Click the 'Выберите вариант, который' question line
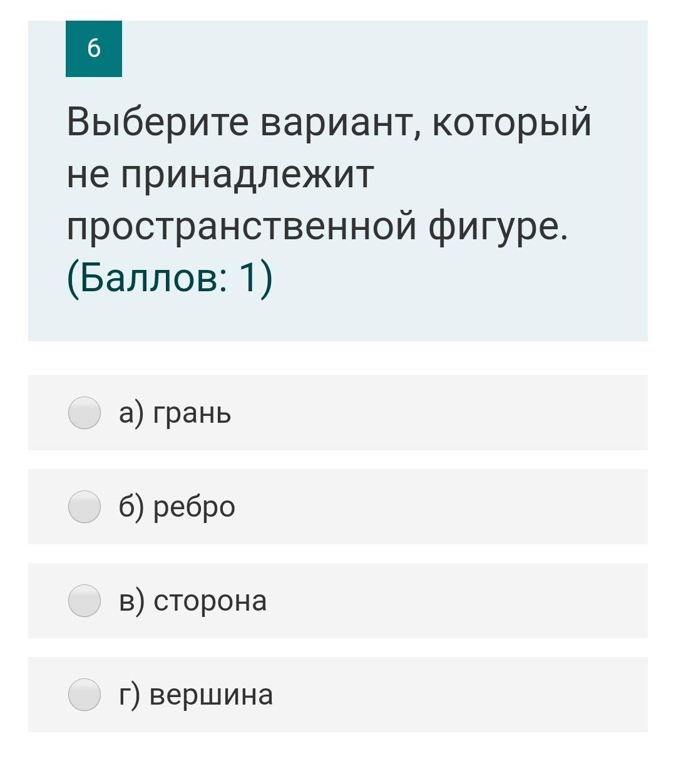 (x=329, y=122)
